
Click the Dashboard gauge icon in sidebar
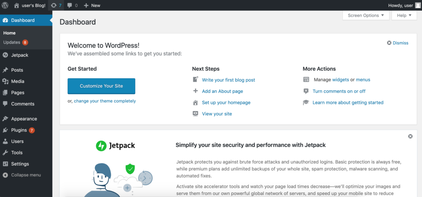pos(5,20)
